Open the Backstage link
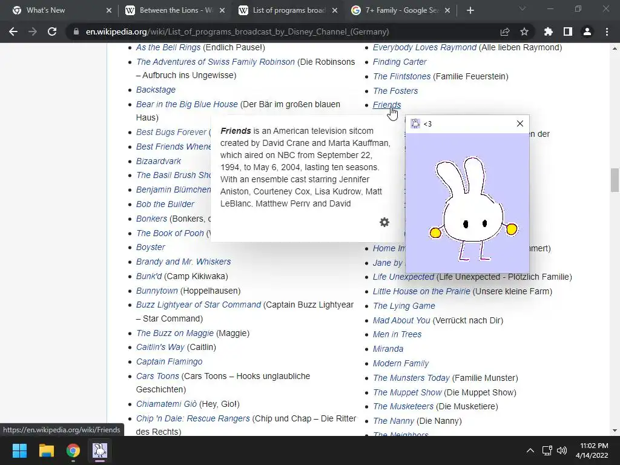 click(156, 90)
